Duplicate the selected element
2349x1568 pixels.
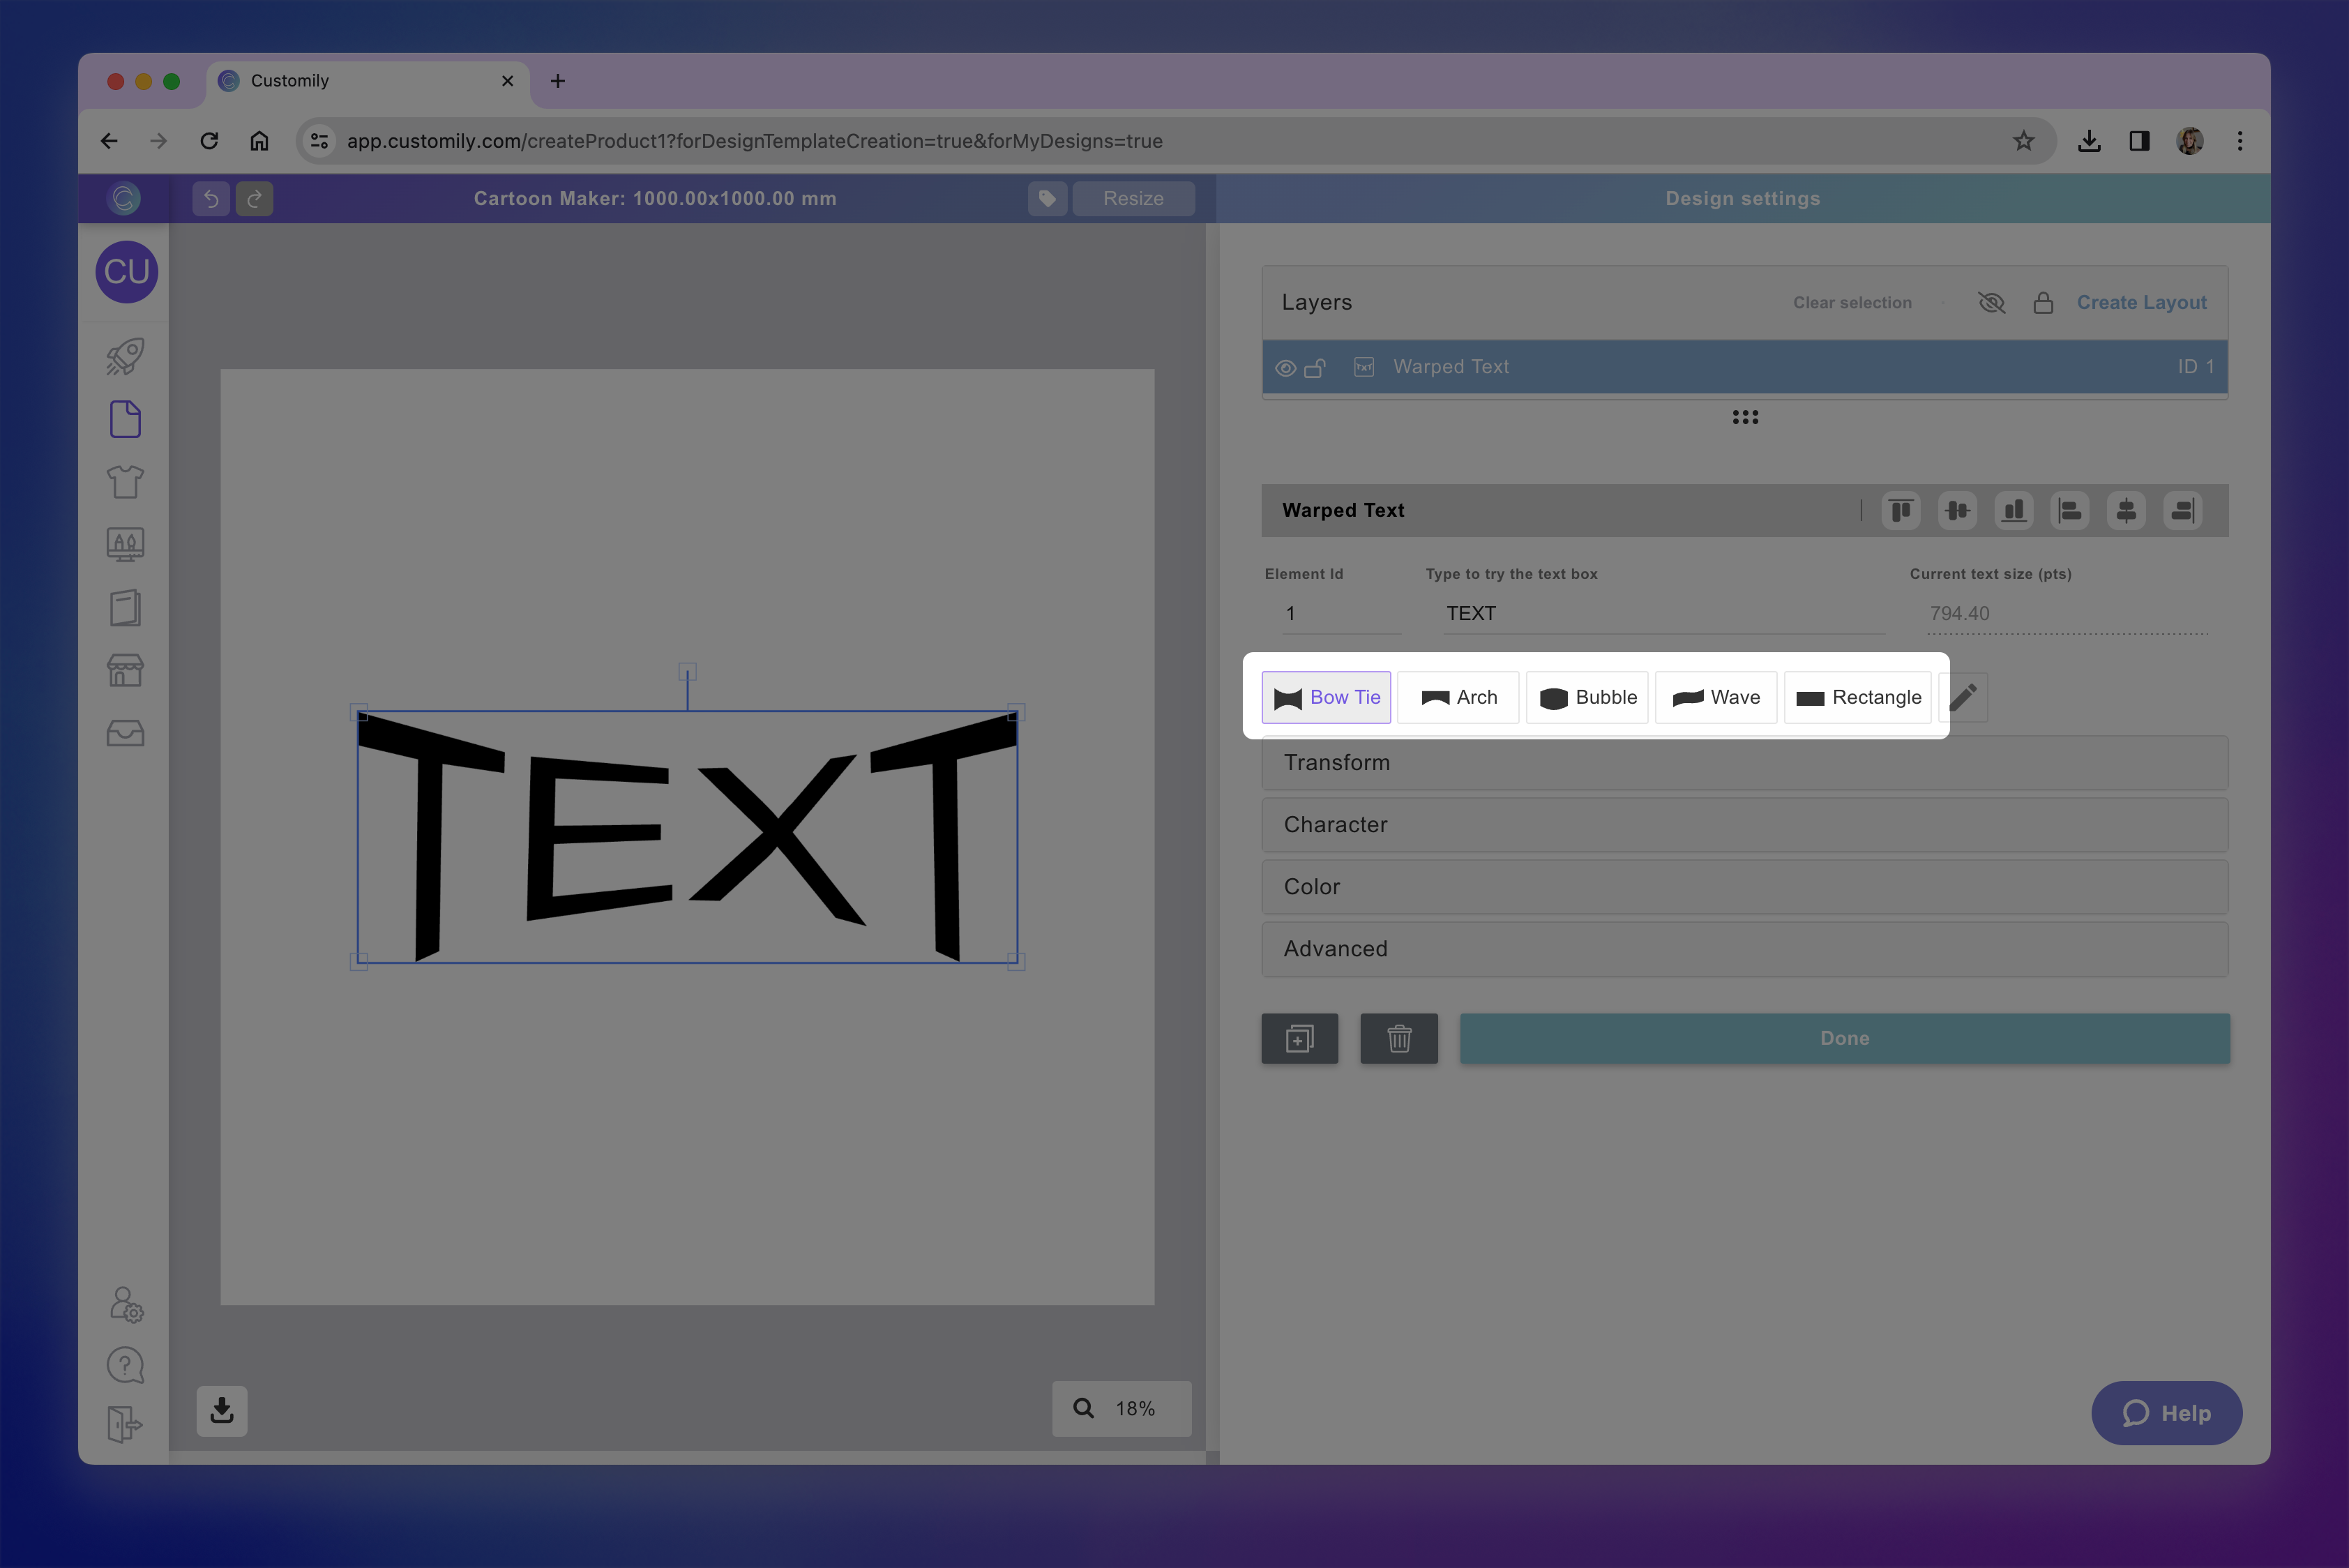(x=1299, y=1038)
